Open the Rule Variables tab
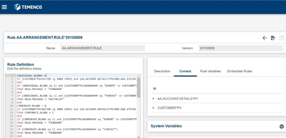286x138 pixels. (x=210, y=71)
